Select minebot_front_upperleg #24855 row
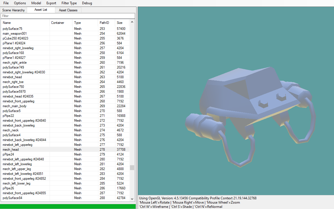334x209 pixels. click(x=65, y=193)
